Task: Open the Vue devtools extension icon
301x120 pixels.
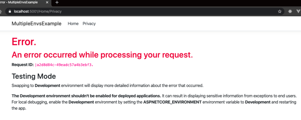Action: pos(298,11)
